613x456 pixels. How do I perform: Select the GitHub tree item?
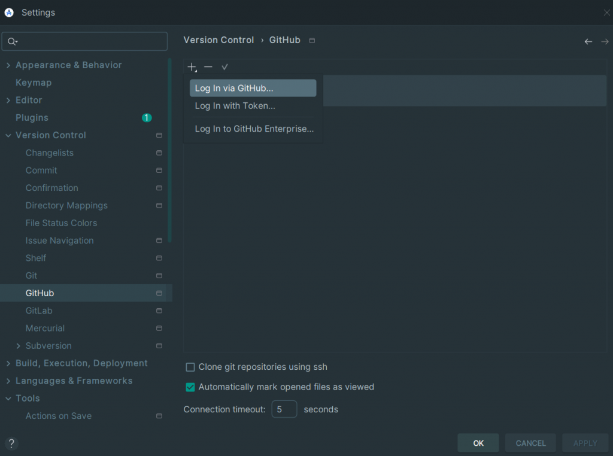click(x=86, y=293)
